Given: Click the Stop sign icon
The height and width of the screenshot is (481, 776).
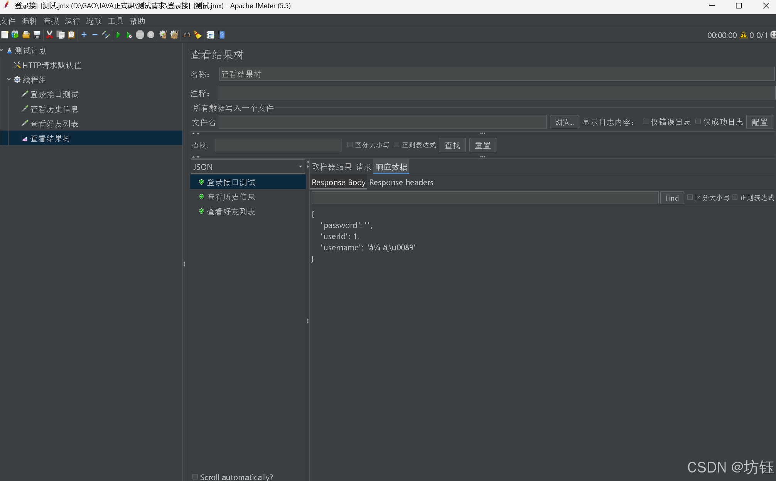Looking at the screenshot, I should [x=140, y=35].
